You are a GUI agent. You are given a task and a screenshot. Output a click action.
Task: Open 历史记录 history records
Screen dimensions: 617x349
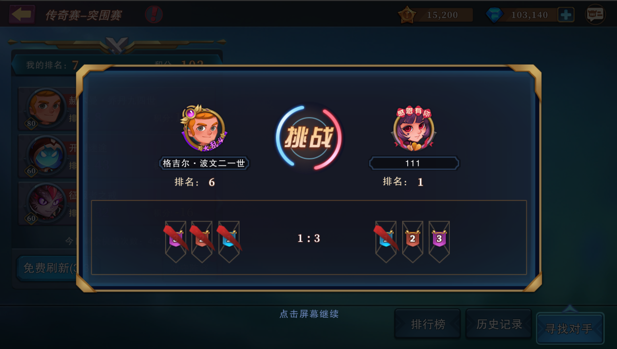coord(499,324)
